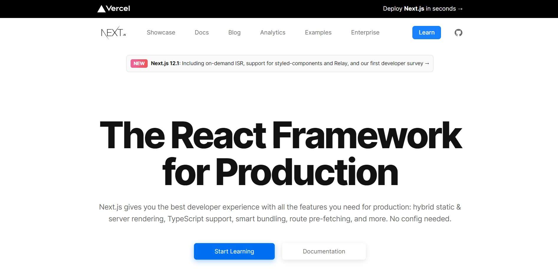This screenshot has width=558, height=272.
Task: Open the Documentation button
Action: [x=324, y=251]
